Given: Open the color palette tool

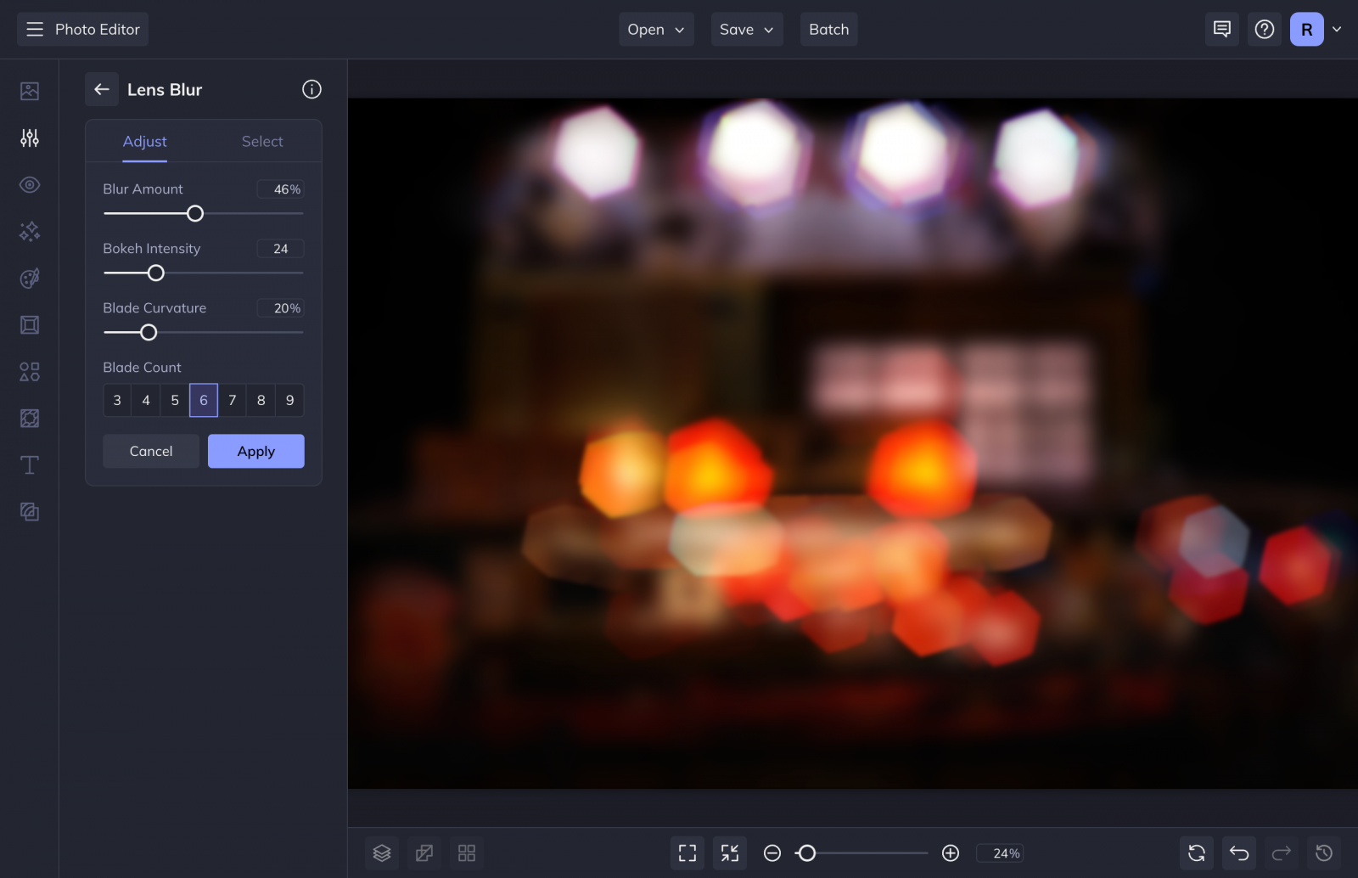Looking at the screenshot, I should click(x=29, y=278).
